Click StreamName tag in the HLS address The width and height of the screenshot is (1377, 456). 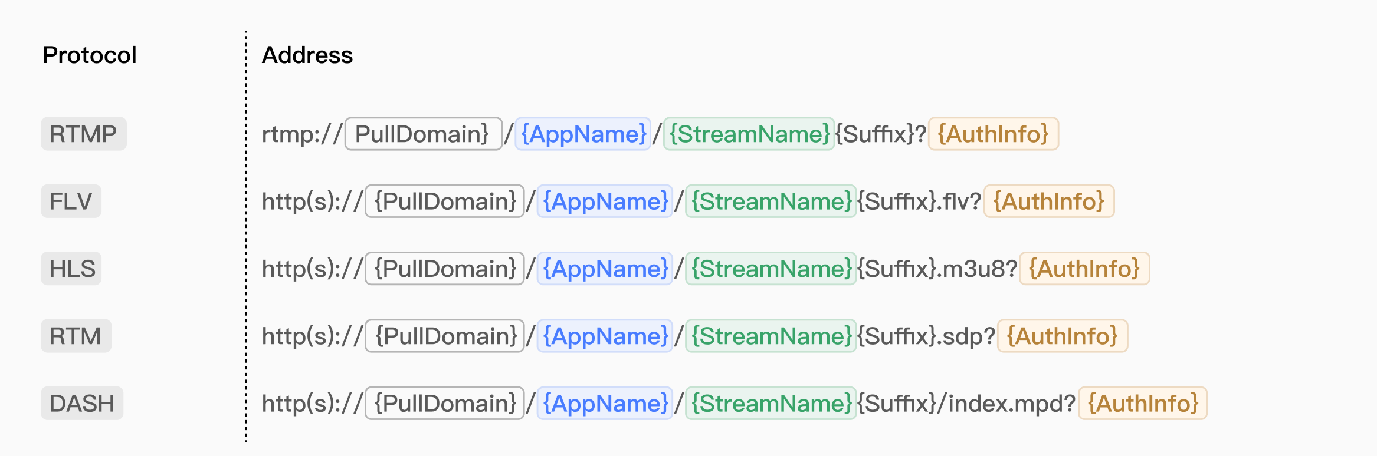pos(771,269)
